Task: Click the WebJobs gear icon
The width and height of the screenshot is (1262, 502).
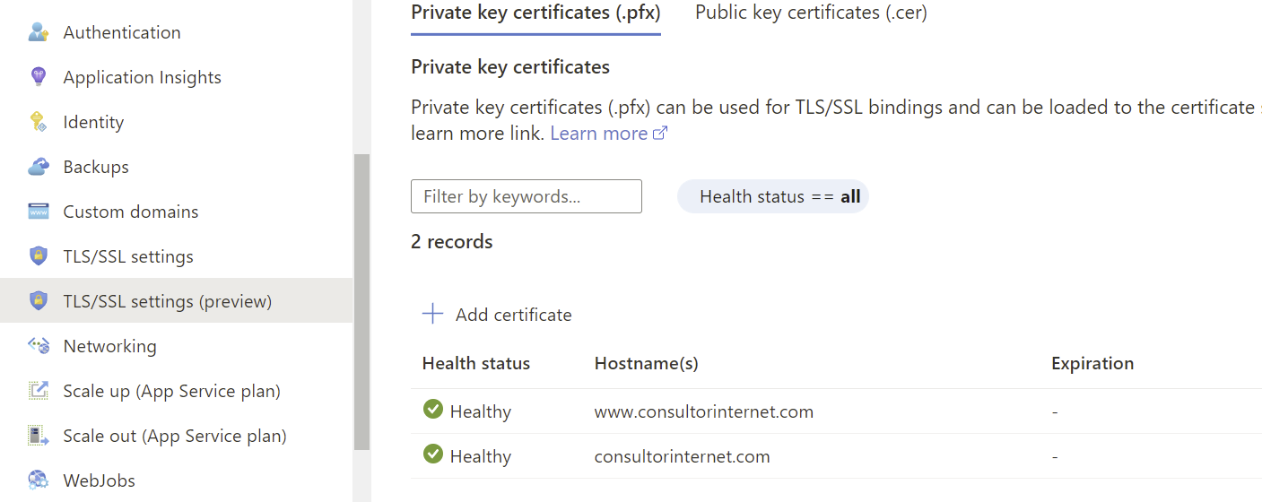Action: coord(38,480)
